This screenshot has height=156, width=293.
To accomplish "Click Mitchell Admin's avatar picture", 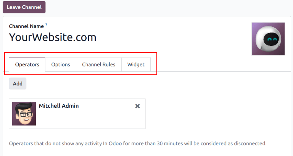I will 24,114.
